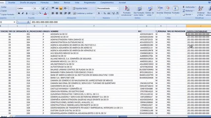The image size is (211, 118).
Task: Switch to Diseño de página tab
Action: (x=28, y=3)
